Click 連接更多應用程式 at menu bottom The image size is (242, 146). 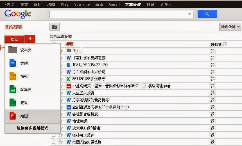coord(33,128)
